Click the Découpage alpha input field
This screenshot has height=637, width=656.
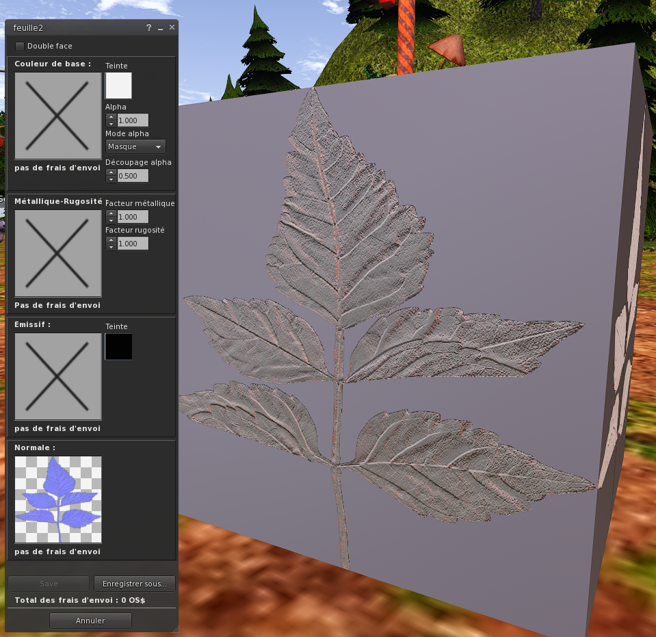pos(133,176)
